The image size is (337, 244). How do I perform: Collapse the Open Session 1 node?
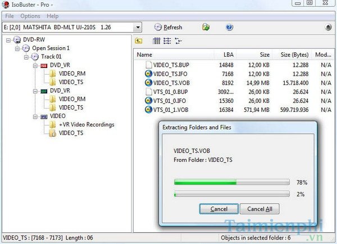pos(17,48)
